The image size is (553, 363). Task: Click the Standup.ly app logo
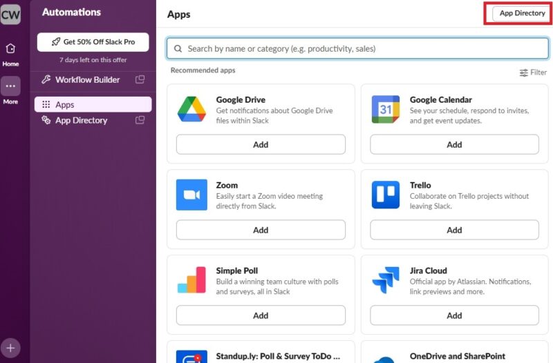coord(191,356)
